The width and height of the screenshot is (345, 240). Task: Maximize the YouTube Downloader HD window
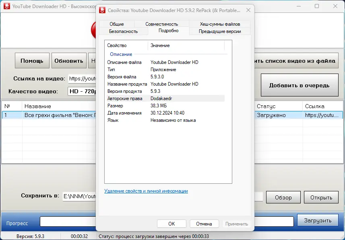pos(316,6)
